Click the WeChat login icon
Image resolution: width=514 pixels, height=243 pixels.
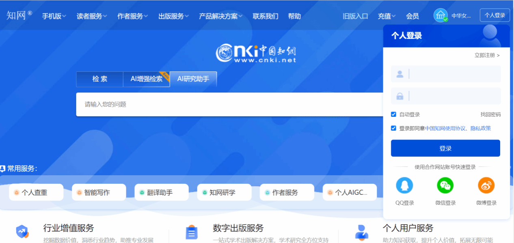click(445, 186)
